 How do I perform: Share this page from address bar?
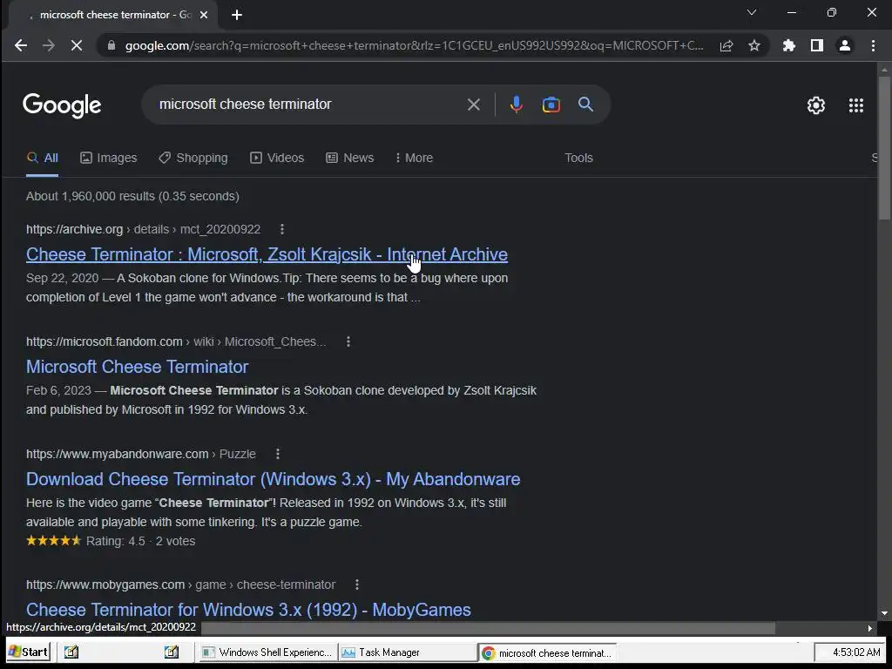pos(726,46)
